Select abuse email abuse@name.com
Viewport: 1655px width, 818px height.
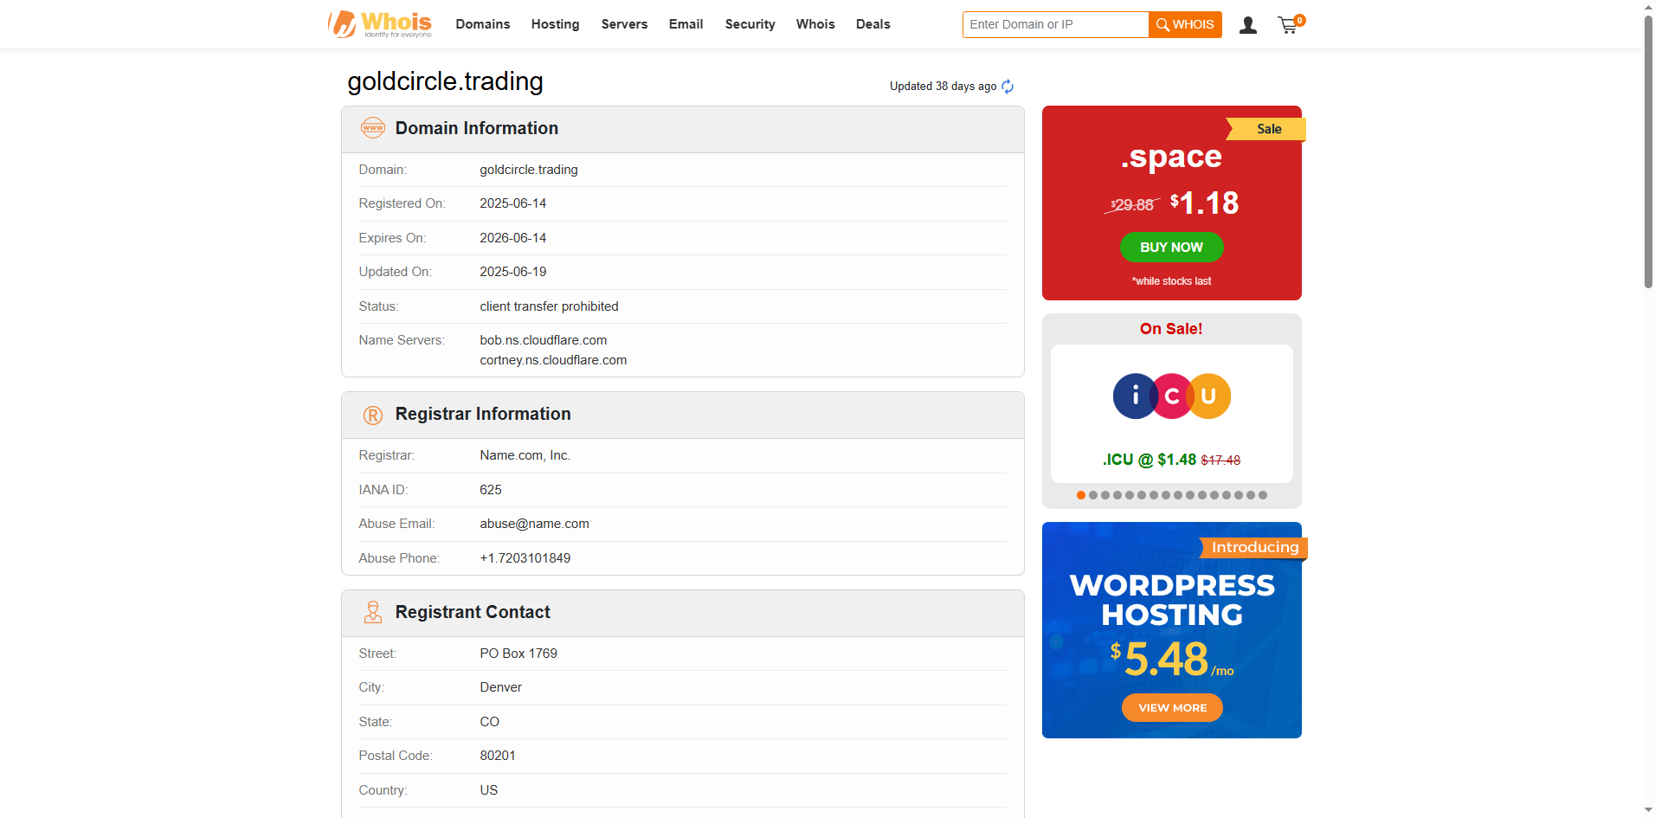tap(534, 524)
